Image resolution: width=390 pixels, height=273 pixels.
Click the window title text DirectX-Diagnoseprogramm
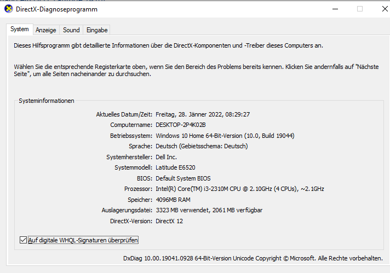(56, 9)
